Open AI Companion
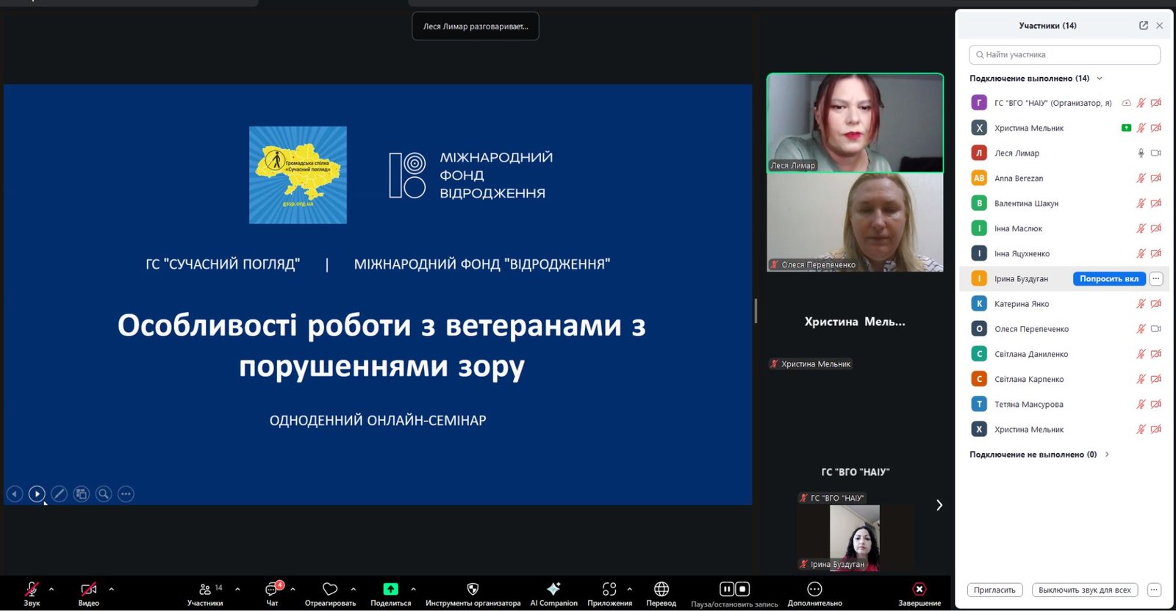 [x=553, y=590]
